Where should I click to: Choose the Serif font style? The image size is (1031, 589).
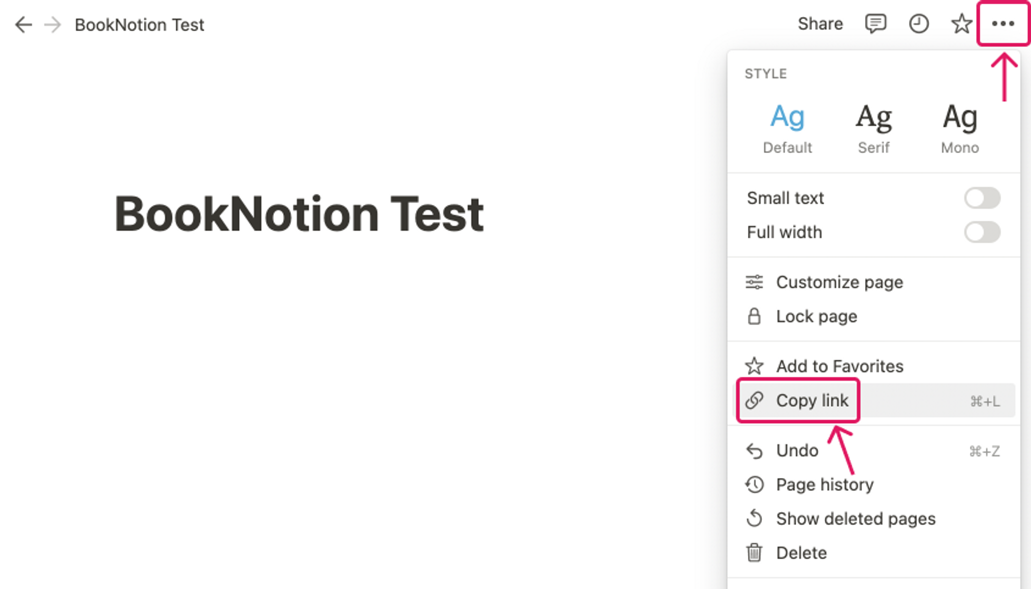874,129
